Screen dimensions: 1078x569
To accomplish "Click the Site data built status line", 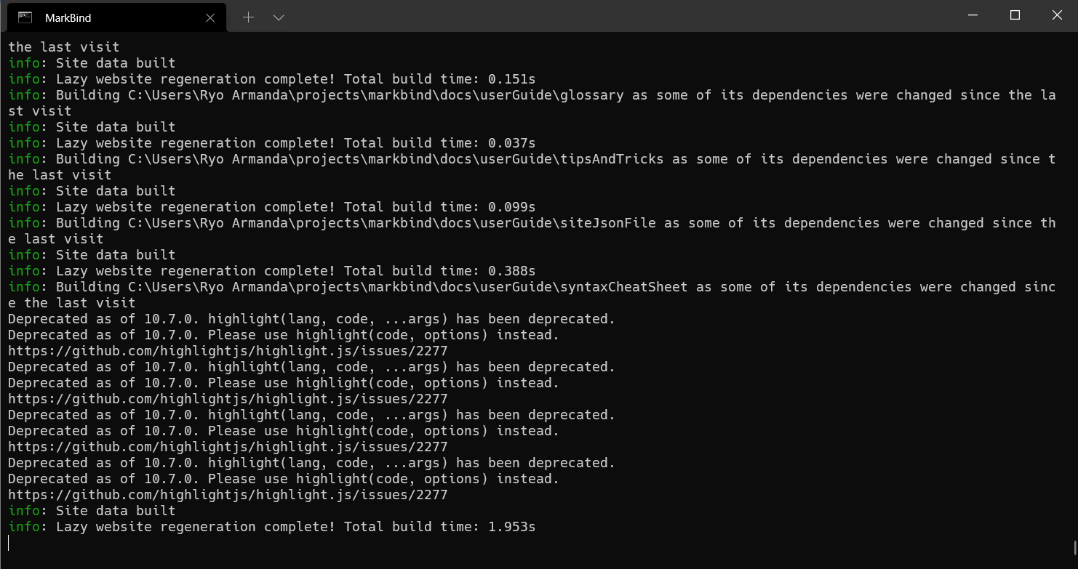I will pos(91,510).
